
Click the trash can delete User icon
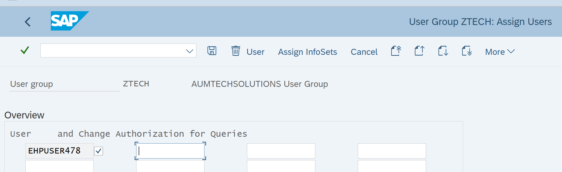point(236,51)
